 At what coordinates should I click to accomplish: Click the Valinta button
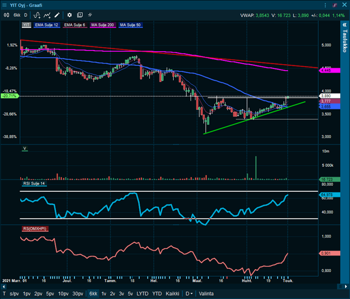tap(206, 294)
